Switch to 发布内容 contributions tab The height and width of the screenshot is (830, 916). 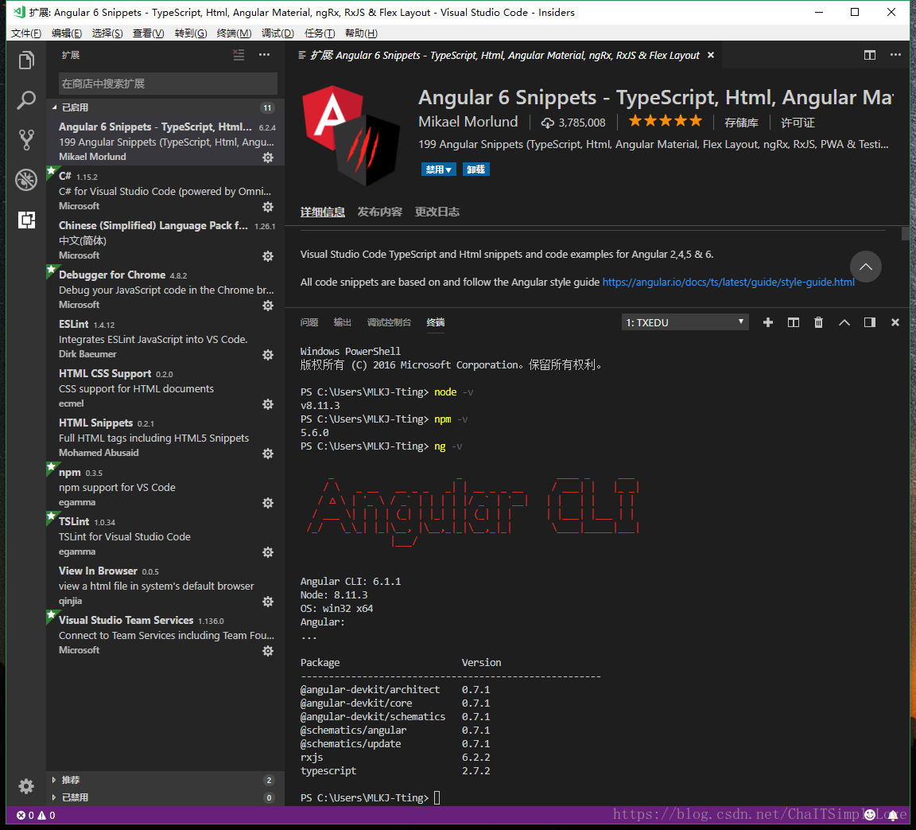coord(380,212)
